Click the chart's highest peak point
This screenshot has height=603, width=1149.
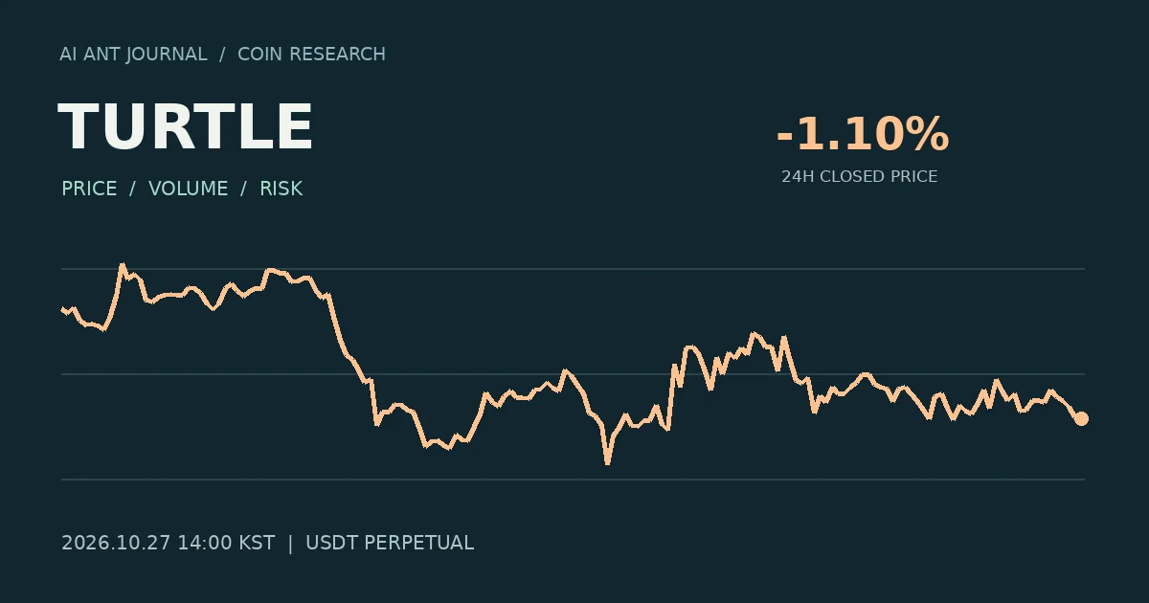[122, 264]
